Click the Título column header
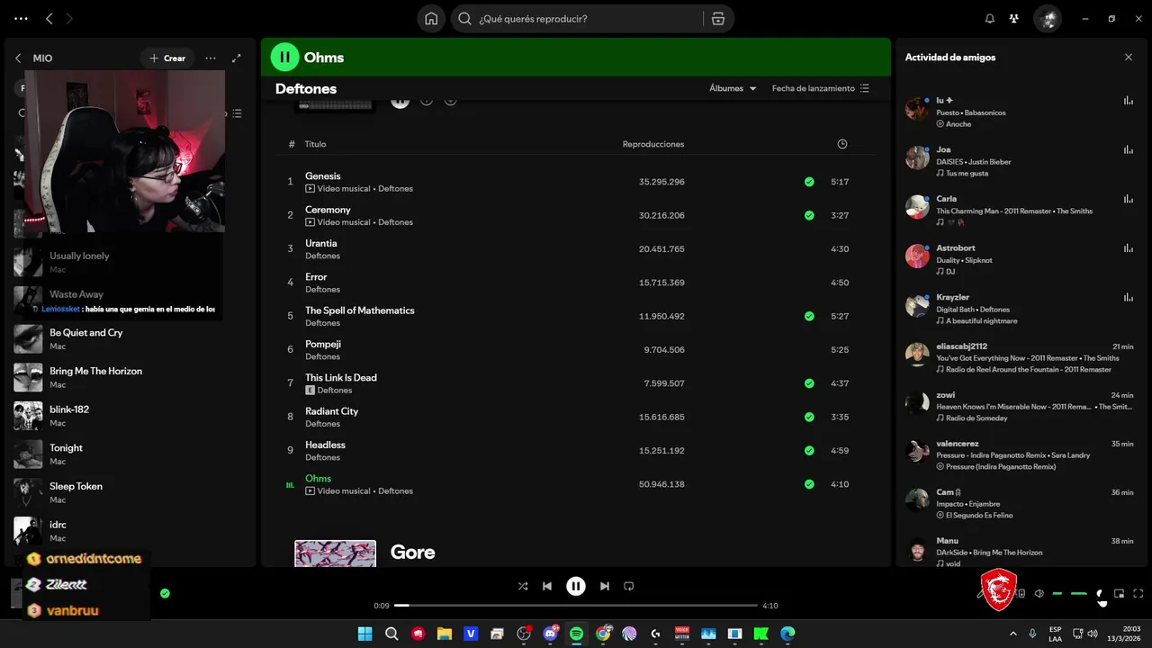This screenshot has height=648, width=1152. pyautogui.click(x=315, y=144)
